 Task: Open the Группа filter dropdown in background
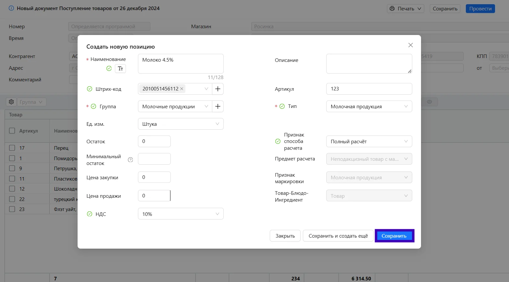click(x=31, y=102)
